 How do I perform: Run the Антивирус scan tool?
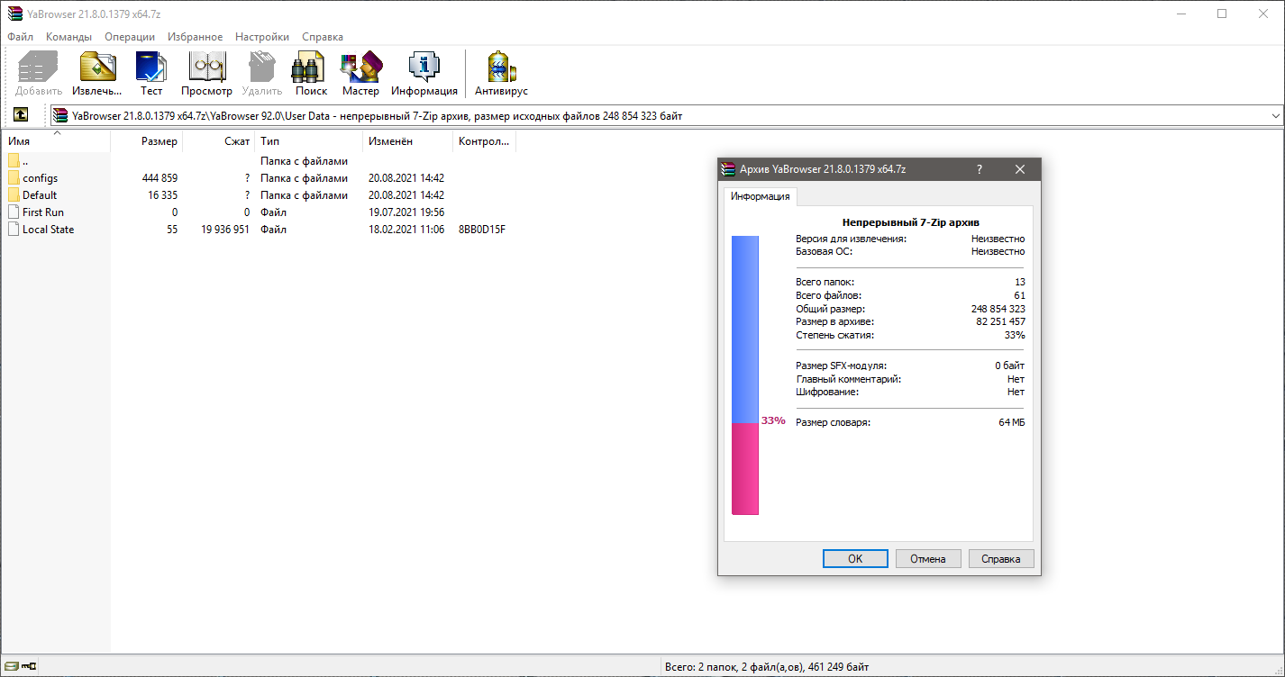501,74
